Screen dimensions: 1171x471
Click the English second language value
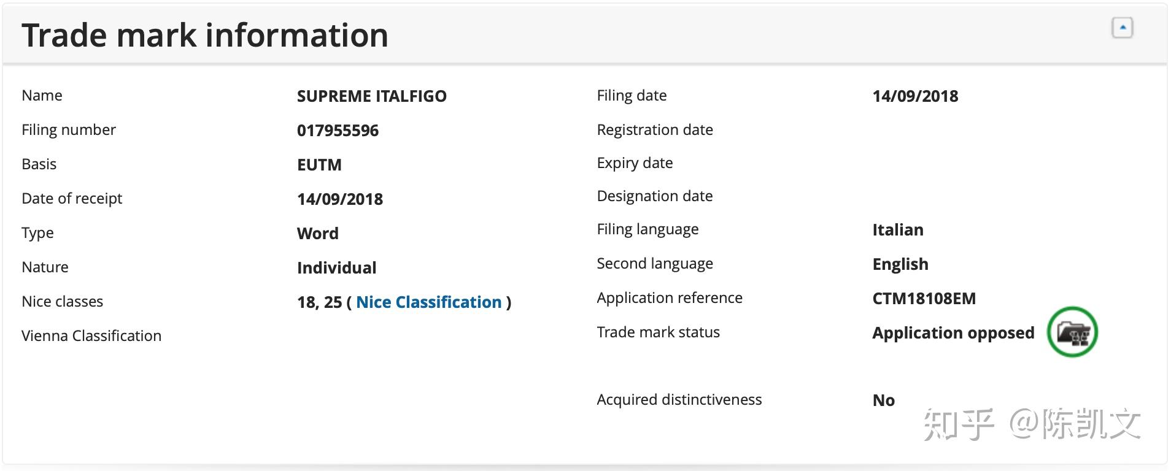click(900, 264)
